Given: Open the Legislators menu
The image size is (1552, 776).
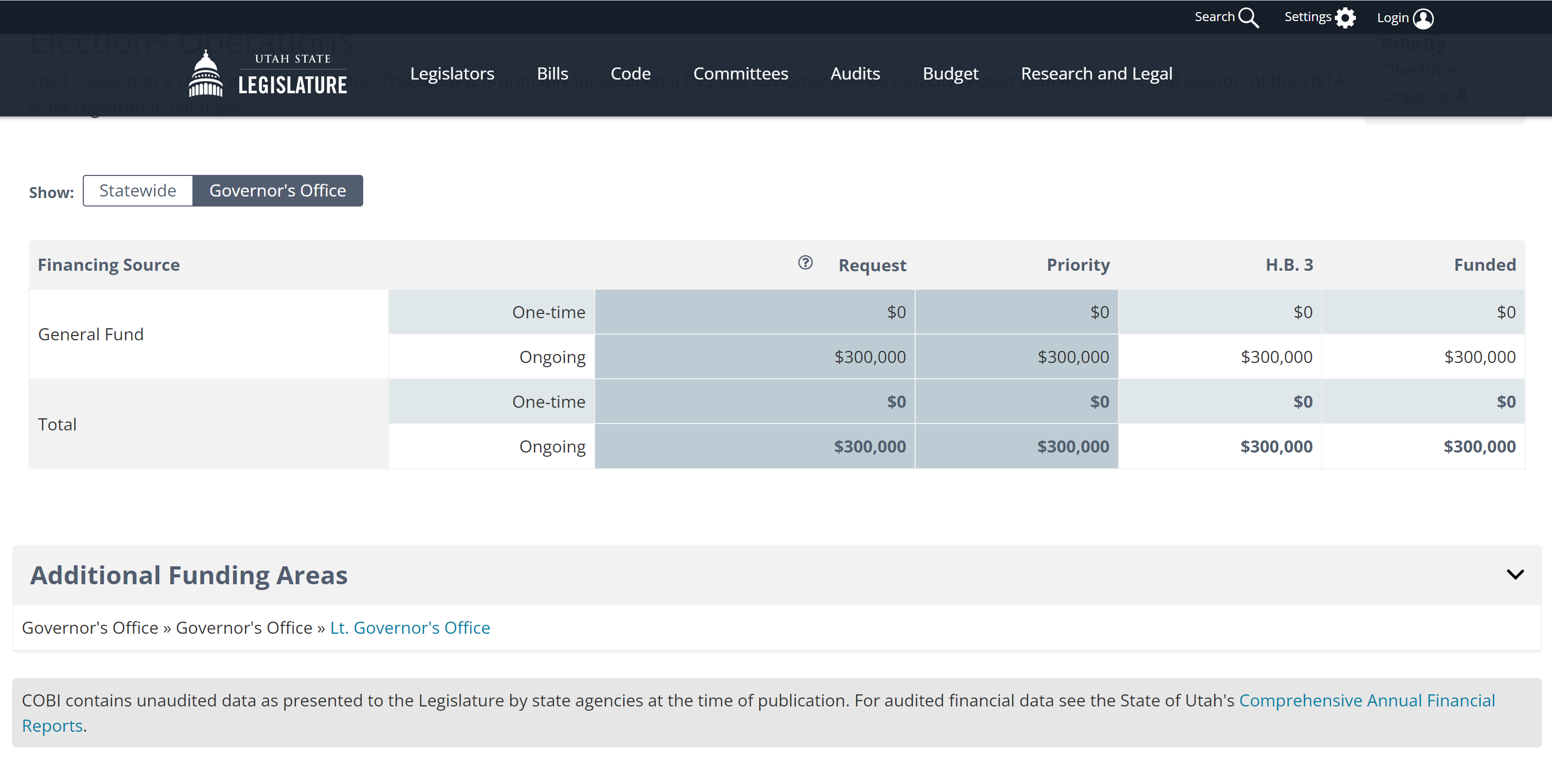Looking at the screenshot, I should [452, 73].
